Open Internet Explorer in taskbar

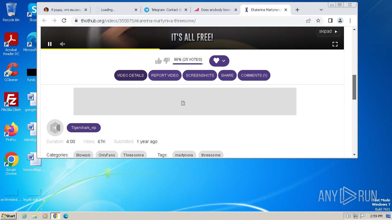point(24,216)
